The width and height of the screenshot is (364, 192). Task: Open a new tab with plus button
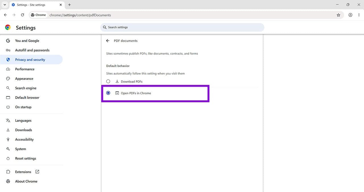(x=69, y=5)
